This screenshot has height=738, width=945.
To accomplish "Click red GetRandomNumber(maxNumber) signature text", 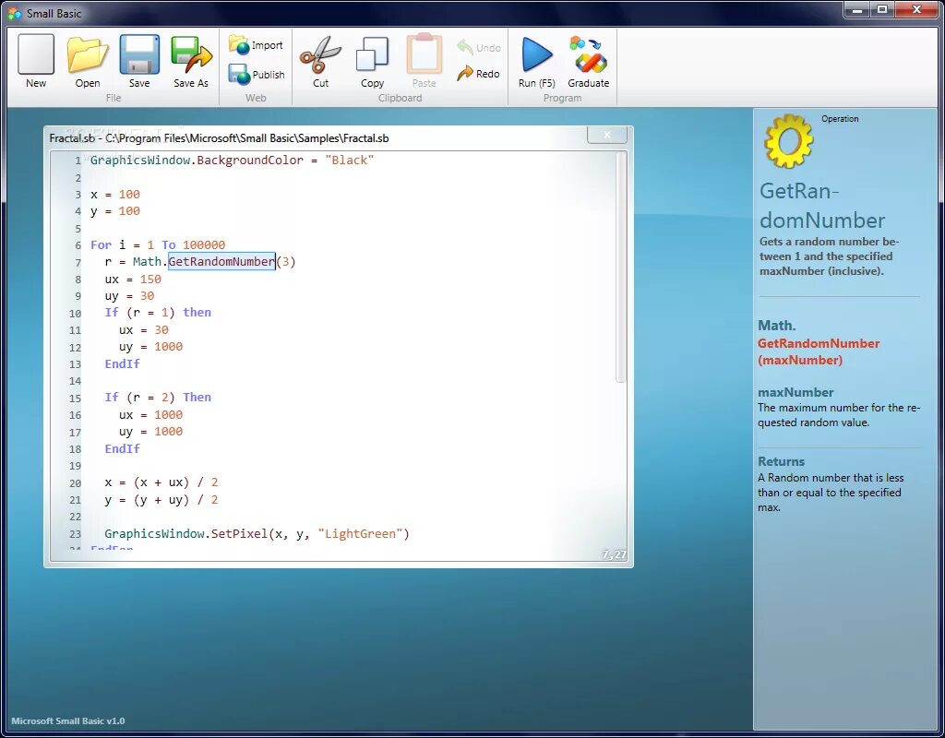I will (819, 351).
